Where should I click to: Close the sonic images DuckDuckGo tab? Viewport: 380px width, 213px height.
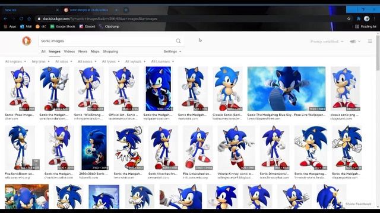pyautogui.click(x=116, y=10)
